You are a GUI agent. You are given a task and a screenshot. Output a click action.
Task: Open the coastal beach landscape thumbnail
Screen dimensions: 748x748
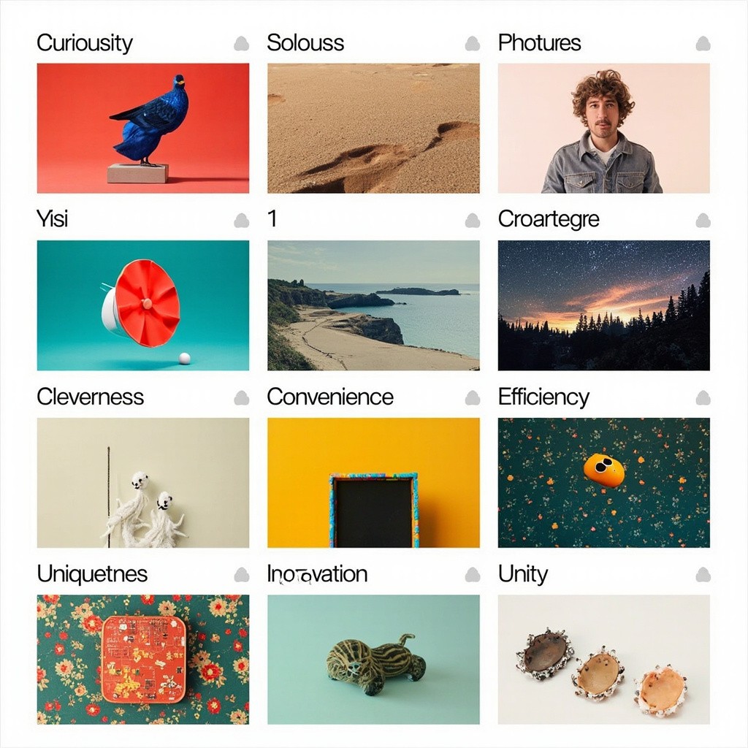click(x=373, y=305)
